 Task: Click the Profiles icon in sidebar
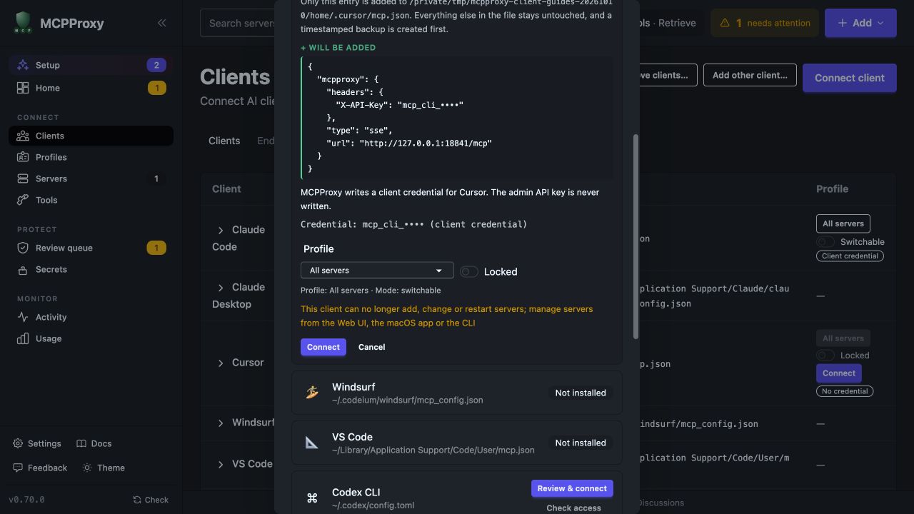point(23,157)
